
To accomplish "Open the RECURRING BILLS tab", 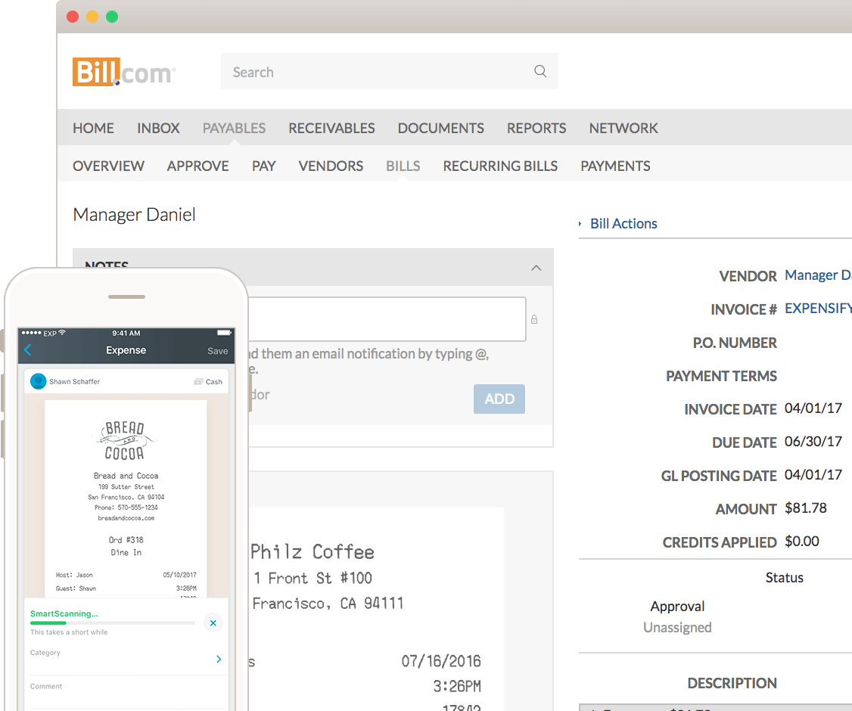I will (500, 166).
